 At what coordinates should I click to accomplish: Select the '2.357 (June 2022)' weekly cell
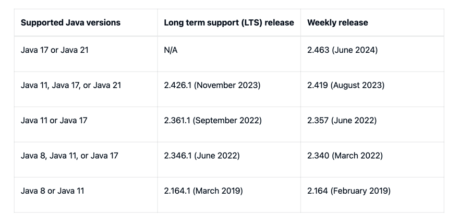(x=342, y=121)
